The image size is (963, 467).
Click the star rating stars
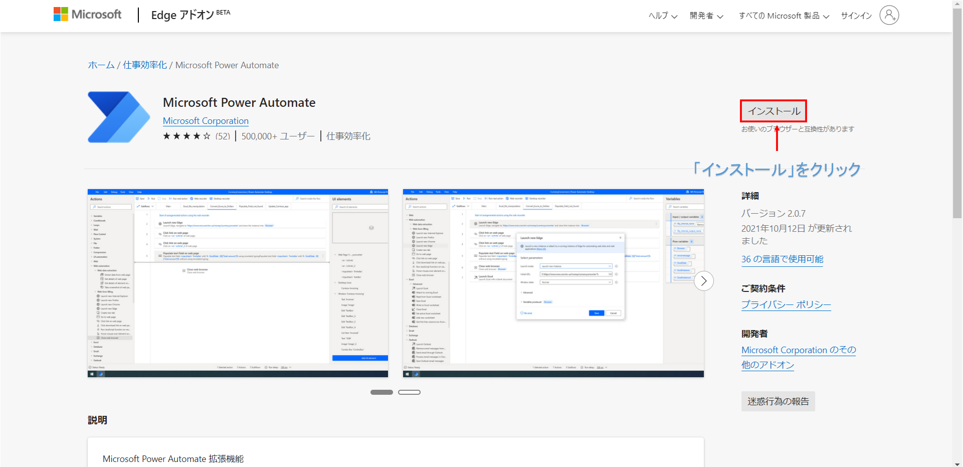coord(185,135)
